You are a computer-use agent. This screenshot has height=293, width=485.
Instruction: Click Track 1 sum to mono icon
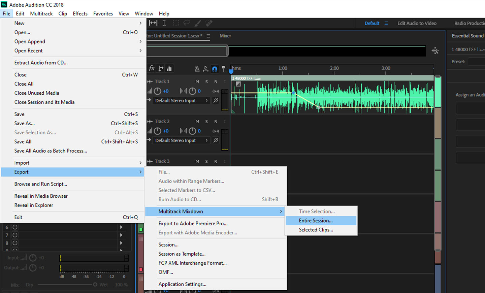point(216,91)
